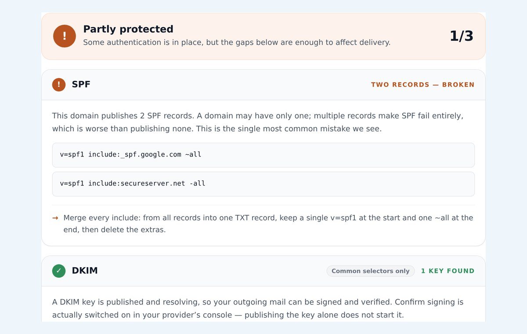Click the SPF warning exclamation icon
The width and height of the screenshot is (527, 334).
pyautogui.click(x=59, y=85)
